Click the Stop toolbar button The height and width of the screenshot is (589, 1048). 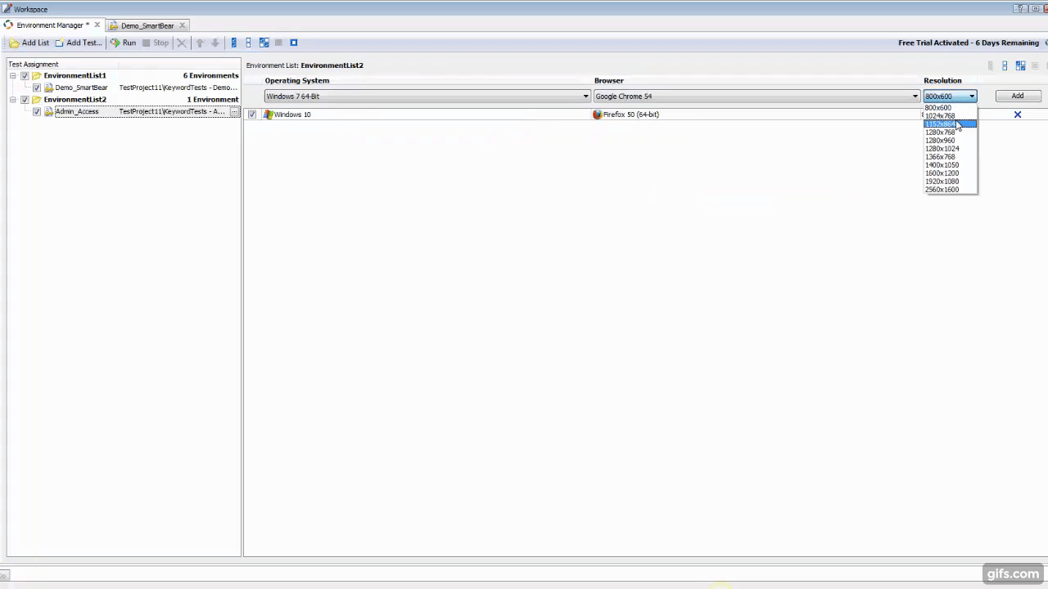156,43
